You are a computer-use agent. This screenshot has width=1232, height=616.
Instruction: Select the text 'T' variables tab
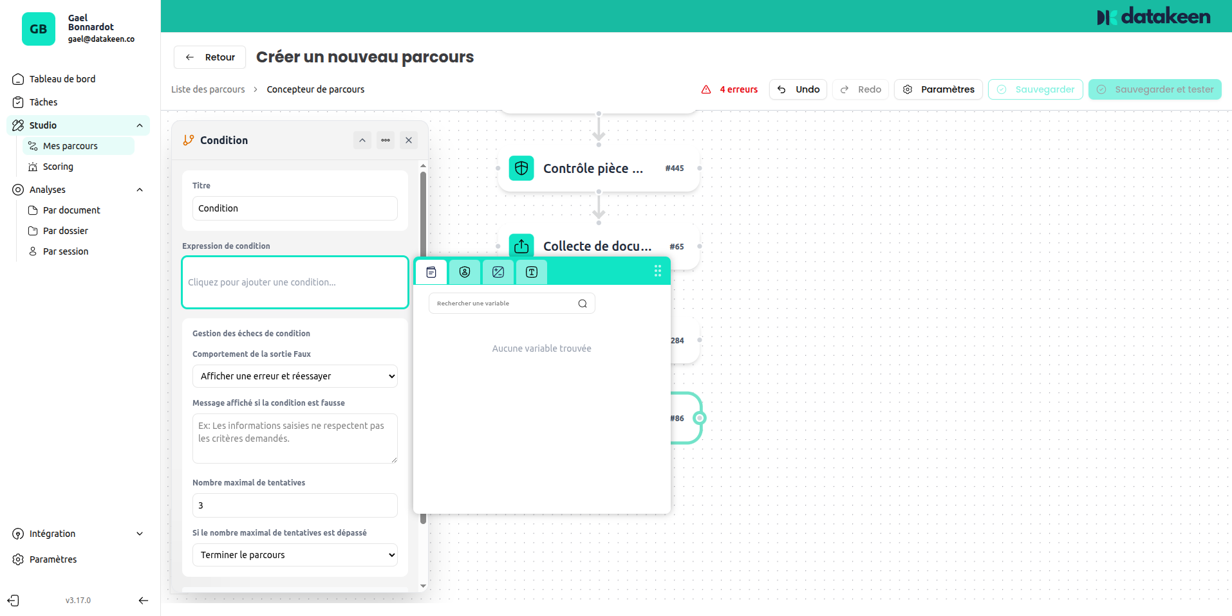pos(532,272)
